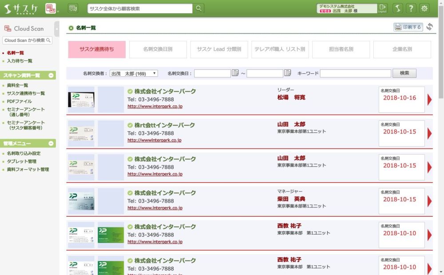Select the 名刺交換日別 tab
This screenshot has height=275, width=444.
click(x=158, y=49)
